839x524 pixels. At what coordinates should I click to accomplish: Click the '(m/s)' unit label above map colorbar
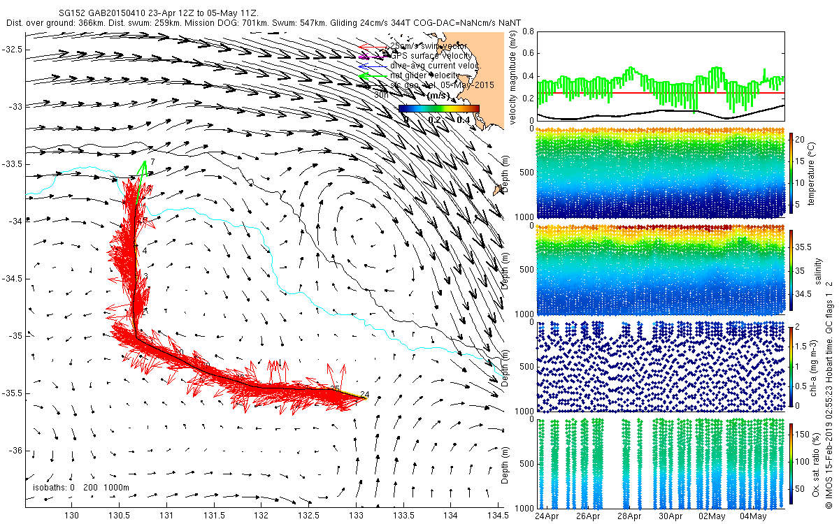point(438,95)
